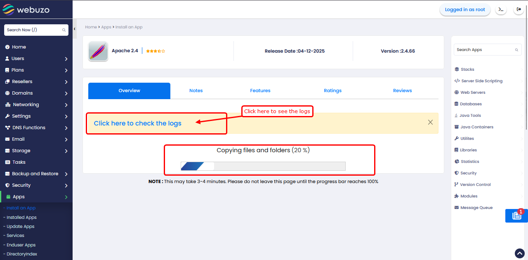This screenshot has width=528, height=260.
Task: Expand the Security sidebar menu
Action: 36,185
